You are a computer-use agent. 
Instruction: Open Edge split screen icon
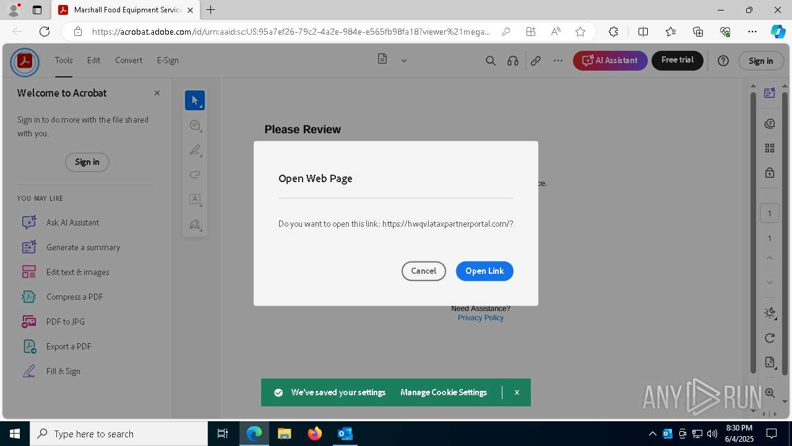coord(643,32)
